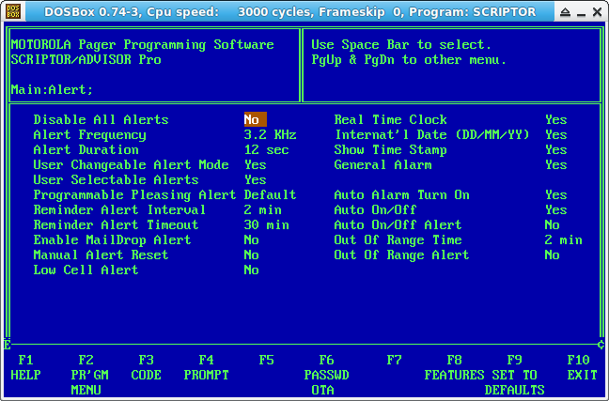Image resolution: width=609 pixels, height=401 pixels.
Task: Click the SCRIPTOR/ADVISOR Pro title text
Action: tap(86, 60)
